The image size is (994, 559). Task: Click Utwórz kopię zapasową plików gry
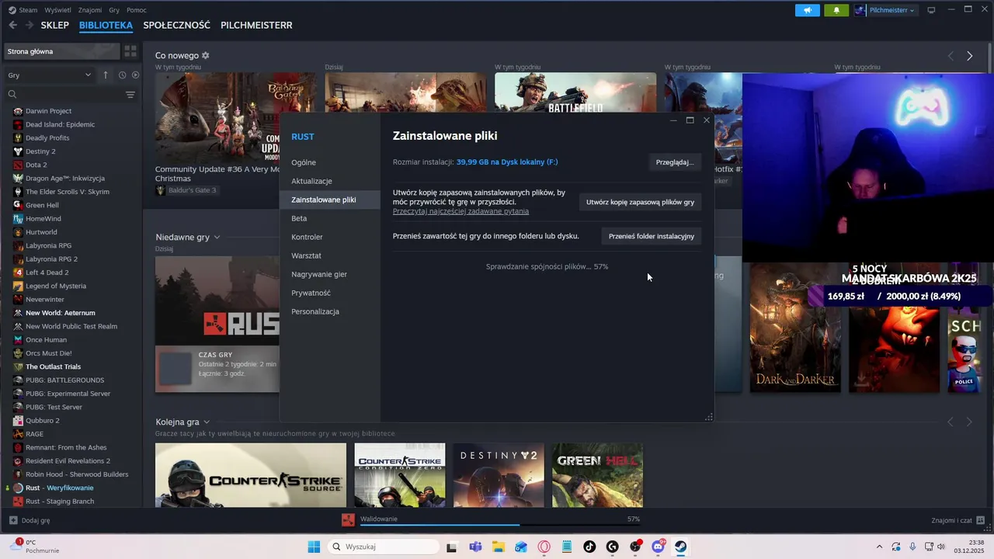point(640,202)
